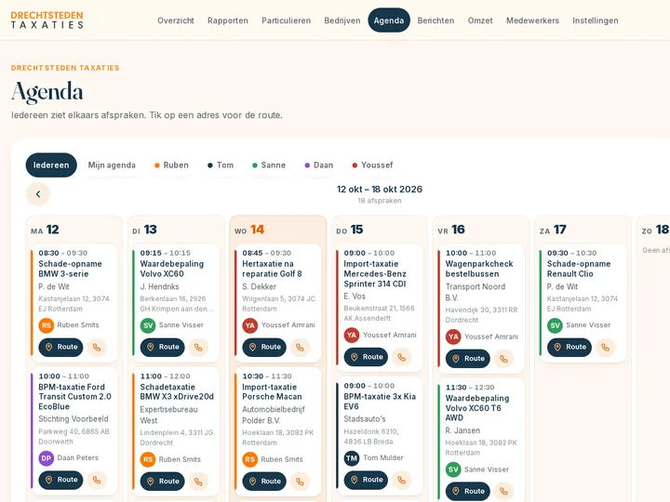
Task: Call the Hertaxatie Golf 8 client
Action: coord(300,347)
